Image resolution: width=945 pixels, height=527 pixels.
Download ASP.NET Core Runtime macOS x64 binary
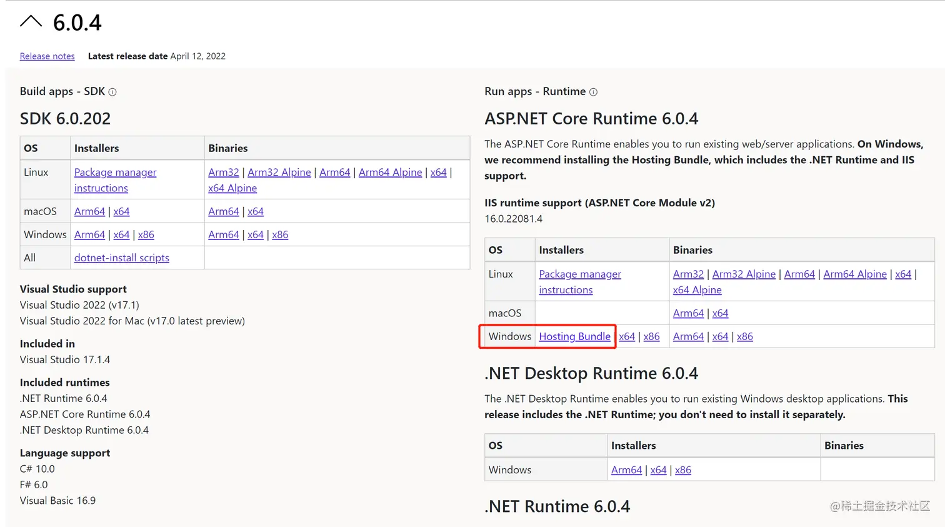pyautogui.click(x=721, y=313)
